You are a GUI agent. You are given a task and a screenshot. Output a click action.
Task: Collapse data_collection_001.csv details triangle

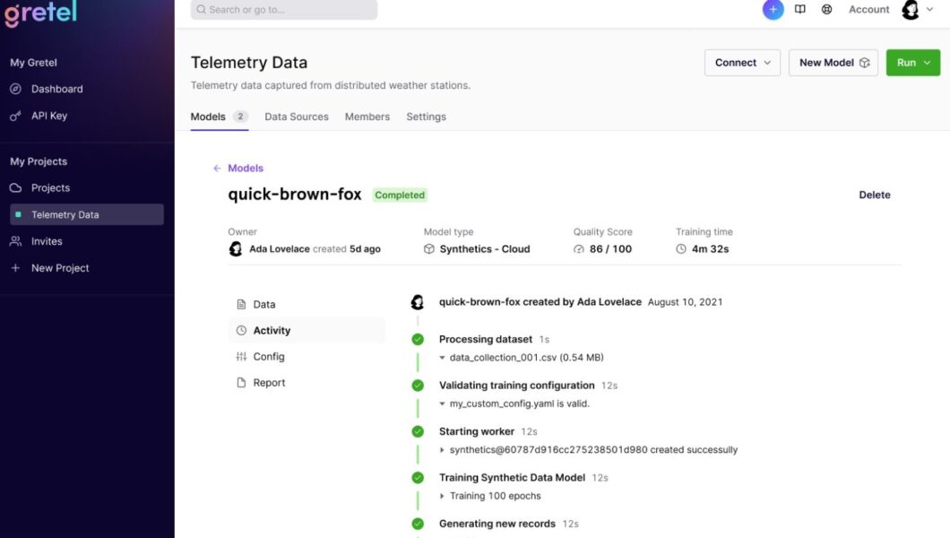[x=442, y=358]
